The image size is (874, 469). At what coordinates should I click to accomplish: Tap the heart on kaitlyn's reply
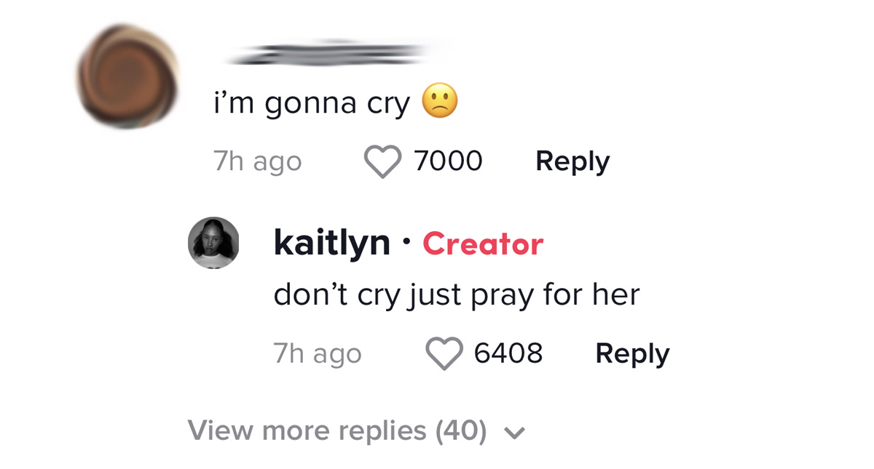(444, 354)
